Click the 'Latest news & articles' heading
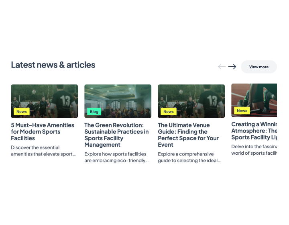This screenshot has width=289, height=225. 53,65
